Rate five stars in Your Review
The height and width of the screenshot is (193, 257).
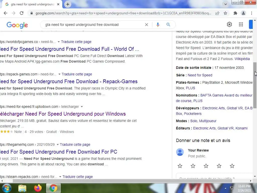click(232, 166)
